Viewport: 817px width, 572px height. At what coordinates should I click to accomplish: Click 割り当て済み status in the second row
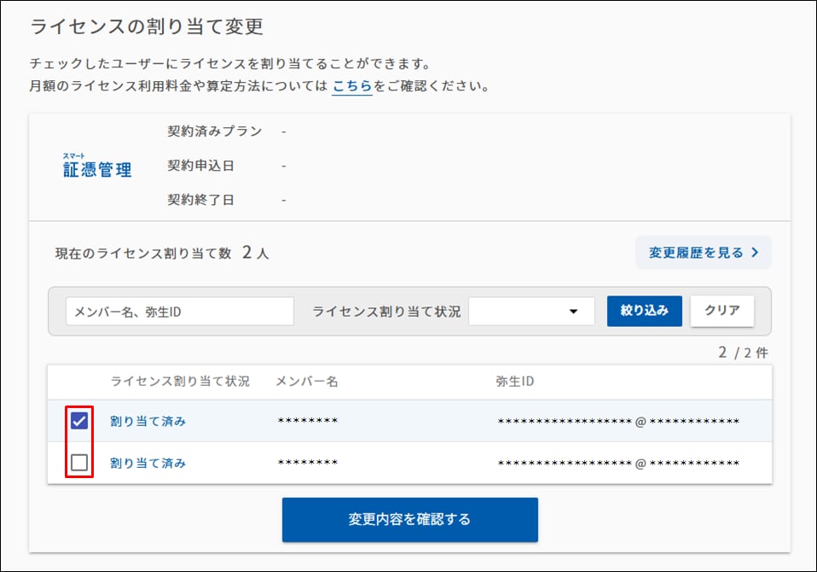click(148, 463)
